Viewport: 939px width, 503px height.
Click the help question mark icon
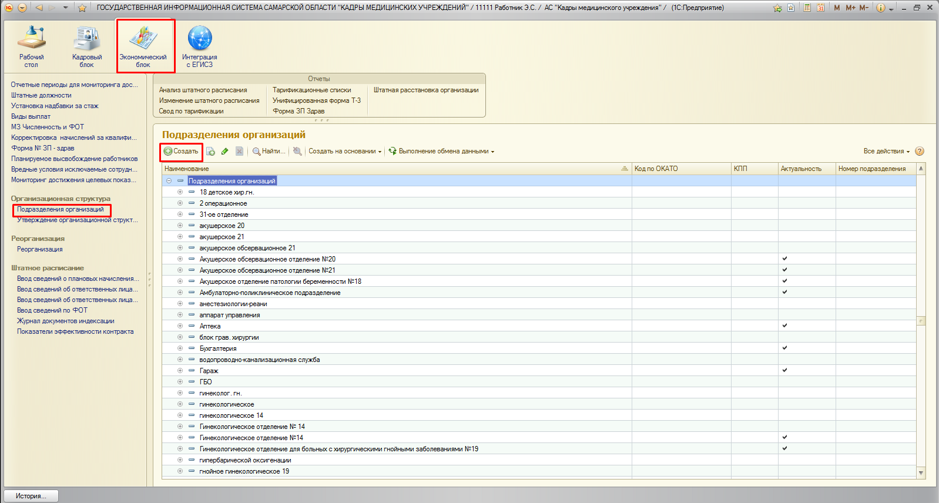(920, 151)
